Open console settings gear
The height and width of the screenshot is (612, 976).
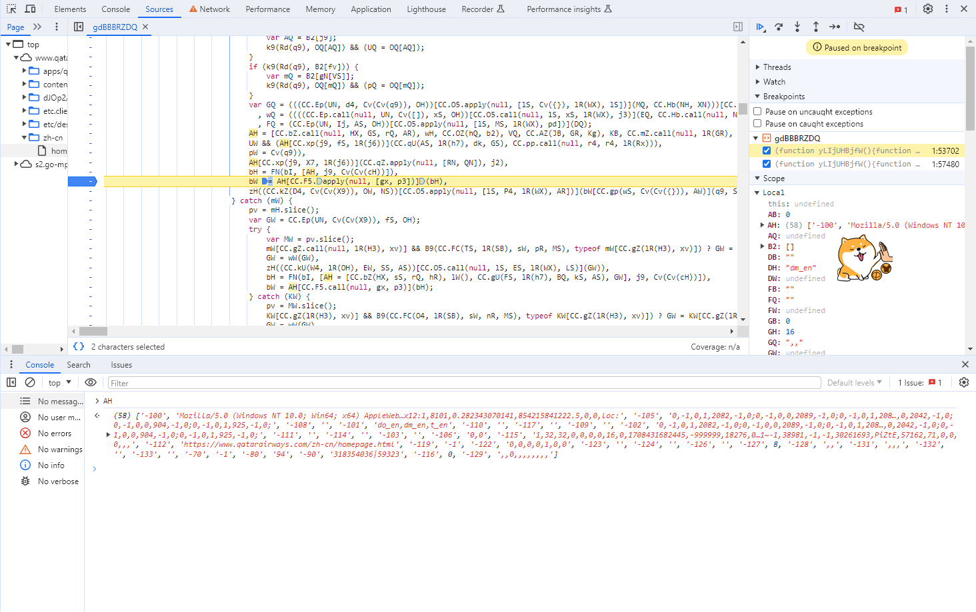964,382
